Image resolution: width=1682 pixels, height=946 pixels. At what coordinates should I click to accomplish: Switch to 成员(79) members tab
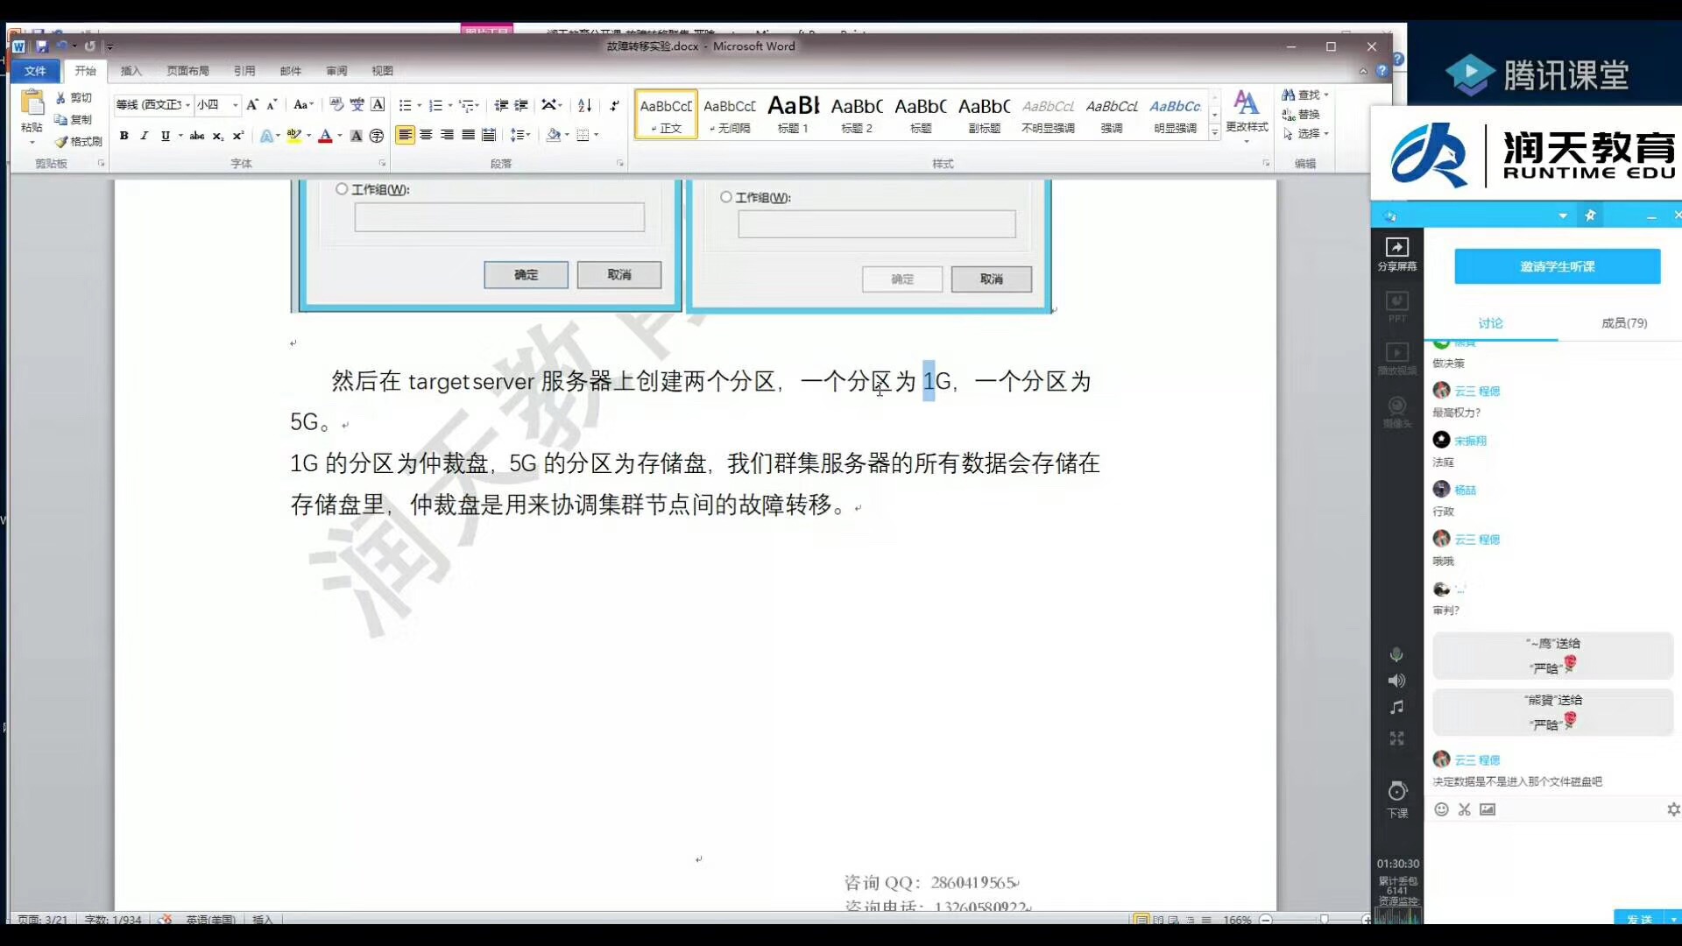point(1623,323)
